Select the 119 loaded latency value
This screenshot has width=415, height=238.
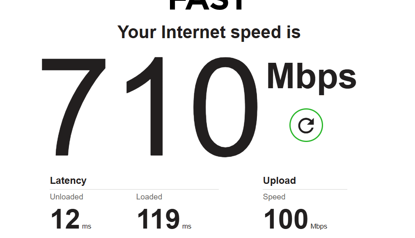(158, 219)
